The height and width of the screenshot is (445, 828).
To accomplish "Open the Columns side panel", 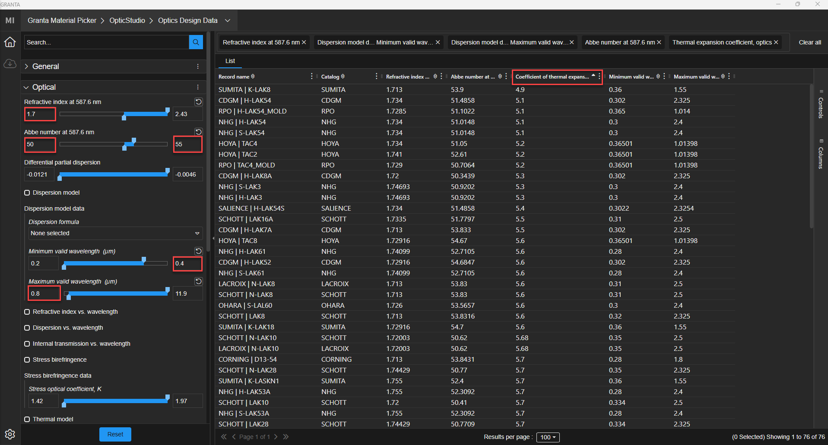I will point(821,154).
